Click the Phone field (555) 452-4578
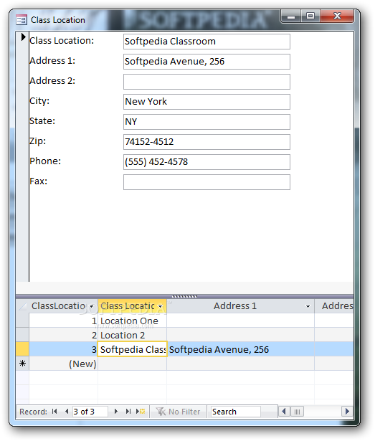This screenshot has height=441, width=375. pos(207,162)
